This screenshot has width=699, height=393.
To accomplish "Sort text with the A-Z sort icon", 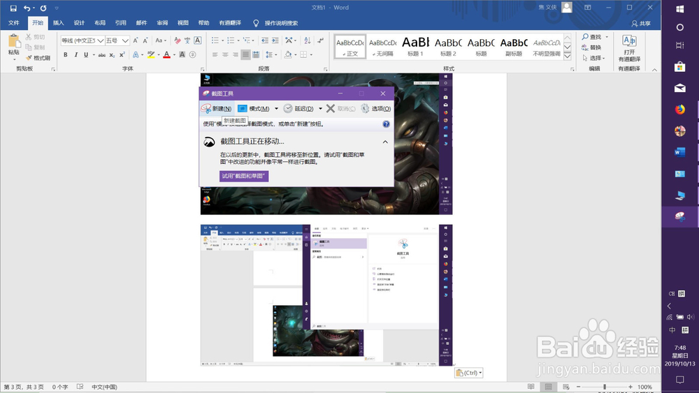I will (307, 40).
